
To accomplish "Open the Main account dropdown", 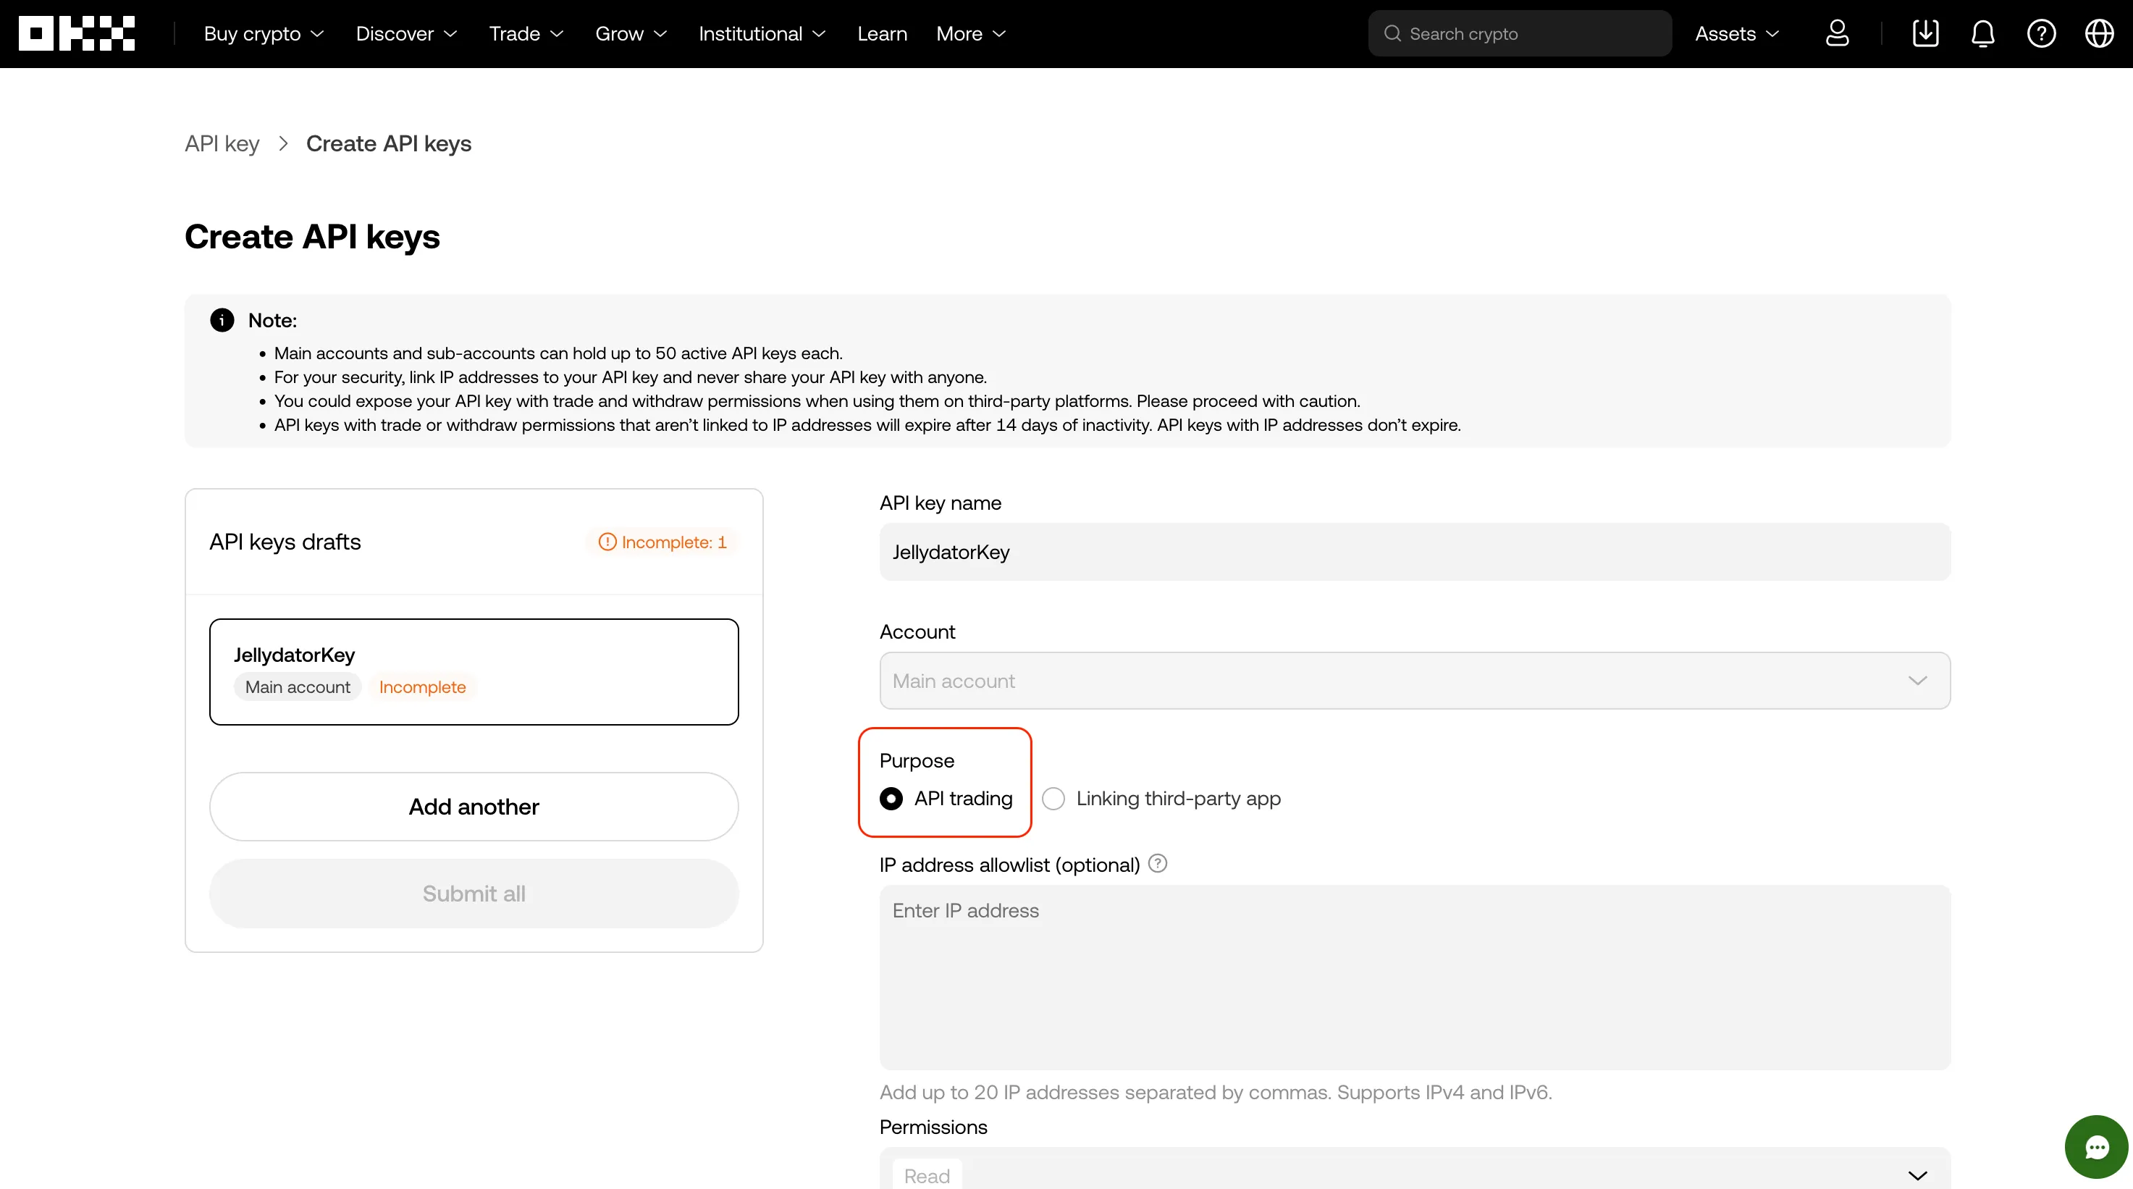I will [x=1414, y=681].
